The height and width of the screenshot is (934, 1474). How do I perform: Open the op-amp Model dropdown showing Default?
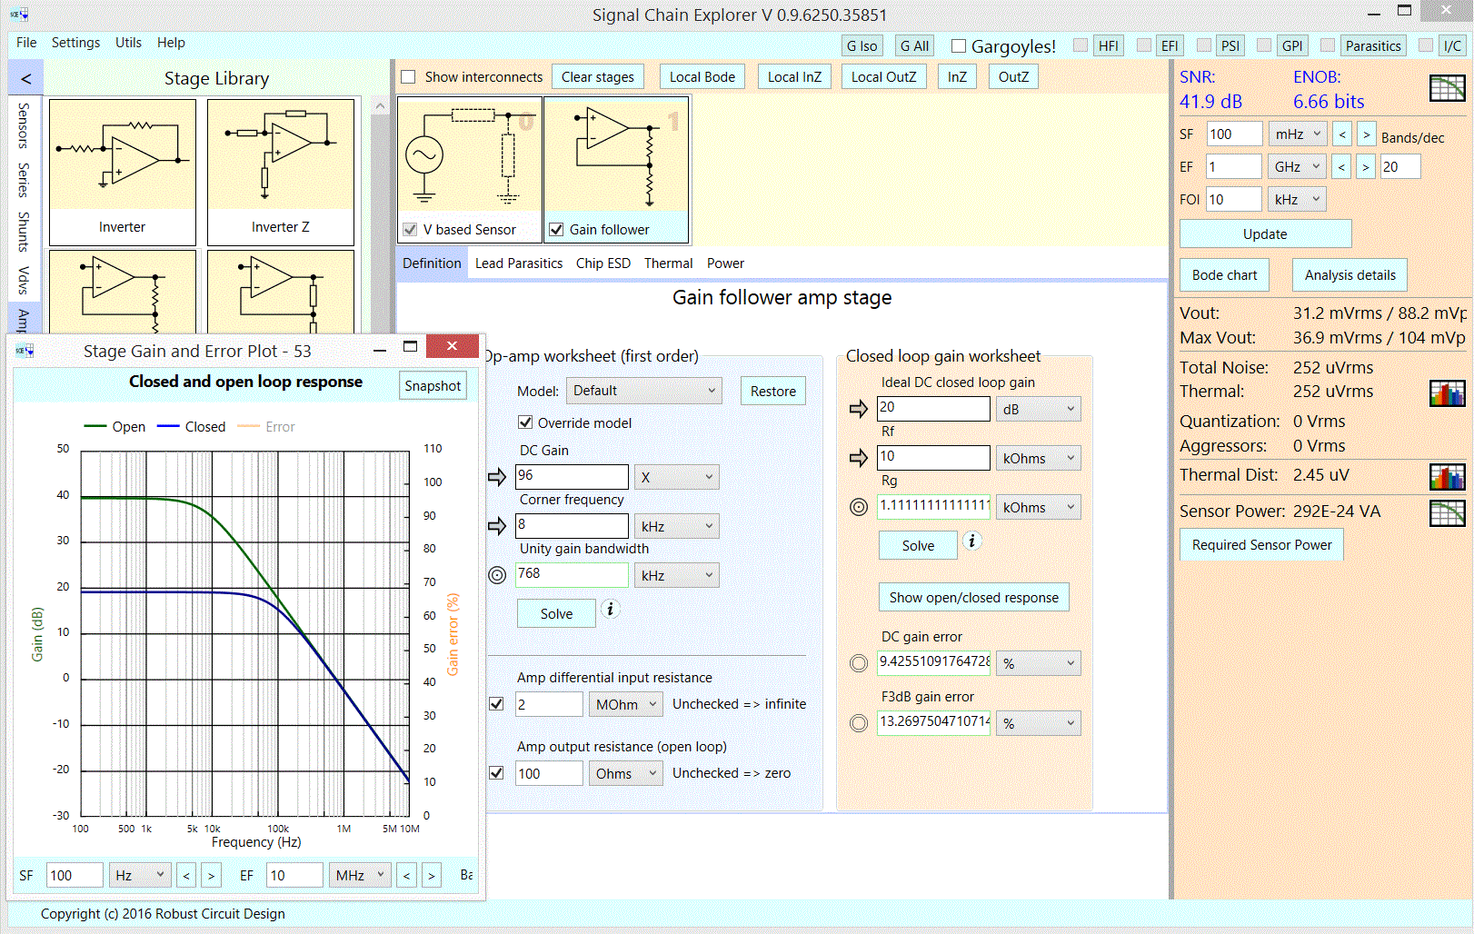643,390
